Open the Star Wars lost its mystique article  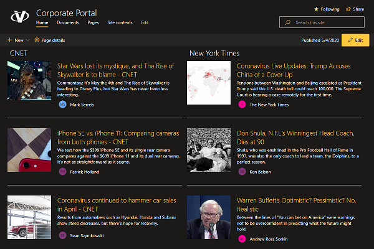tap(116, 70)
